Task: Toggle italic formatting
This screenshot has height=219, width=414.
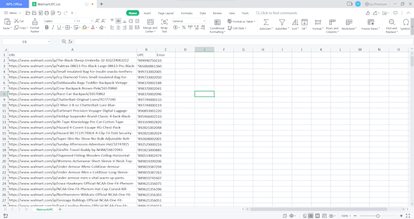Action: (53, 27)
